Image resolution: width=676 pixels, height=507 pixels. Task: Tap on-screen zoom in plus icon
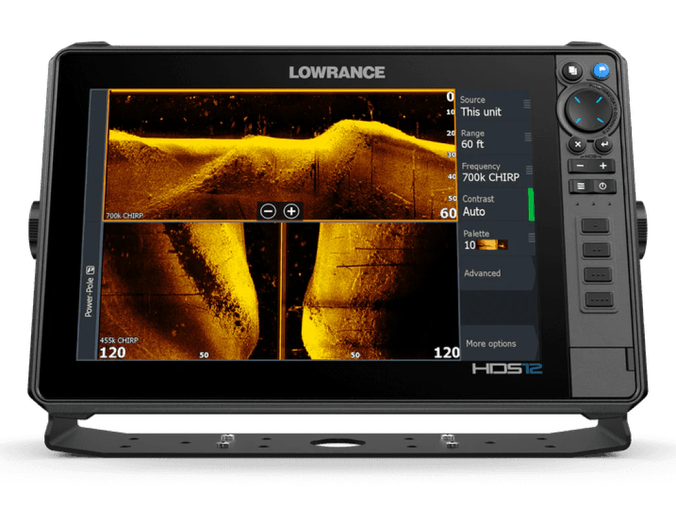(291, 211)
